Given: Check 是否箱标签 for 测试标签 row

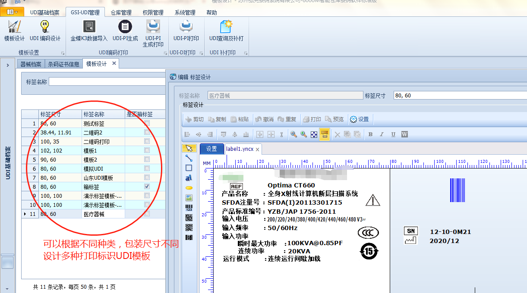Looking at the screenshot, I should tap(147, 123).
